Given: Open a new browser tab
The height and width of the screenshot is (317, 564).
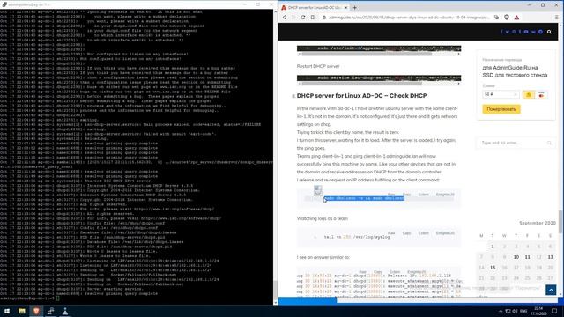Looking at the screenshot, I should (x=354, y=7).
